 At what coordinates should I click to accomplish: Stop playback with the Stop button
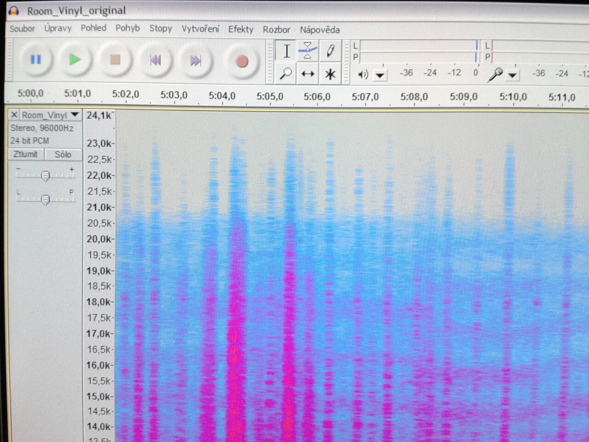click(115, 60)
